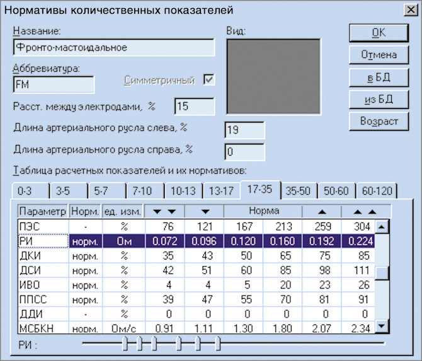Screen dimensions: 422x361
Task: Click the Отмена button
Action: tap(379, 55)
